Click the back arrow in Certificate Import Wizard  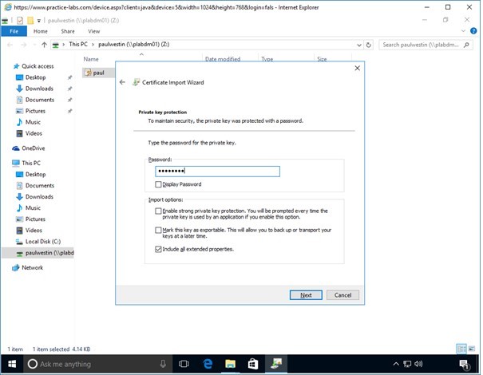[122, 82]
